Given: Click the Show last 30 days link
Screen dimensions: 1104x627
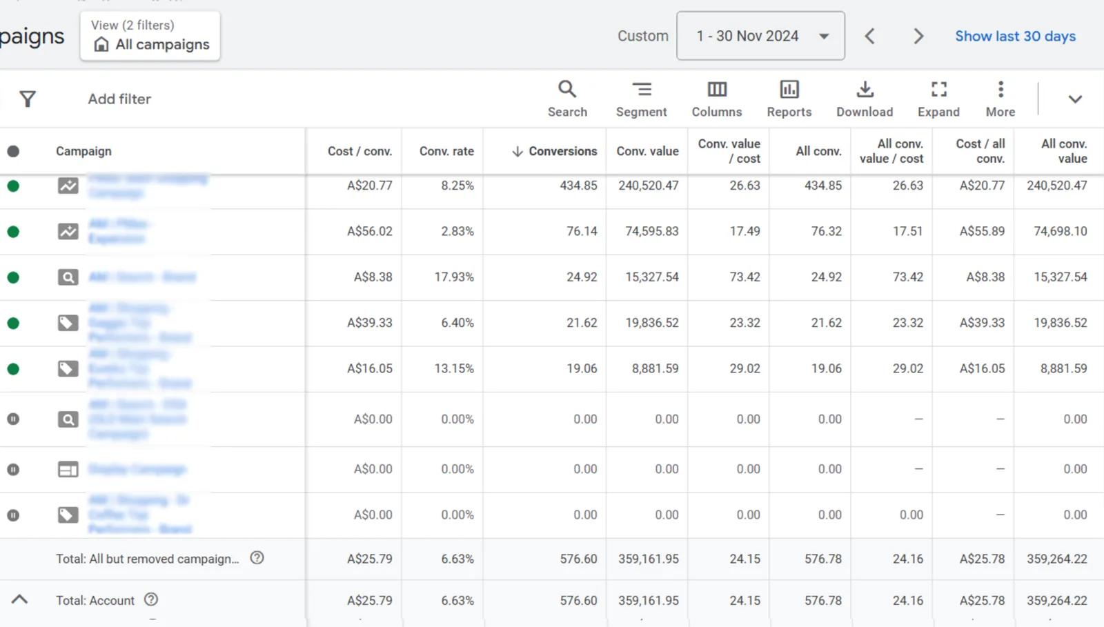Looking at the screenshot, I should 1015,36.
